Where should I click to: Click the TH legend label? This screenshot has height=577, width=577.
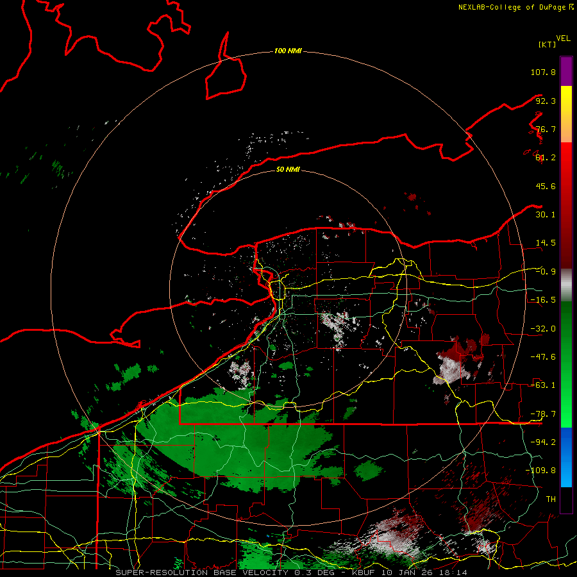click(551, 499)
